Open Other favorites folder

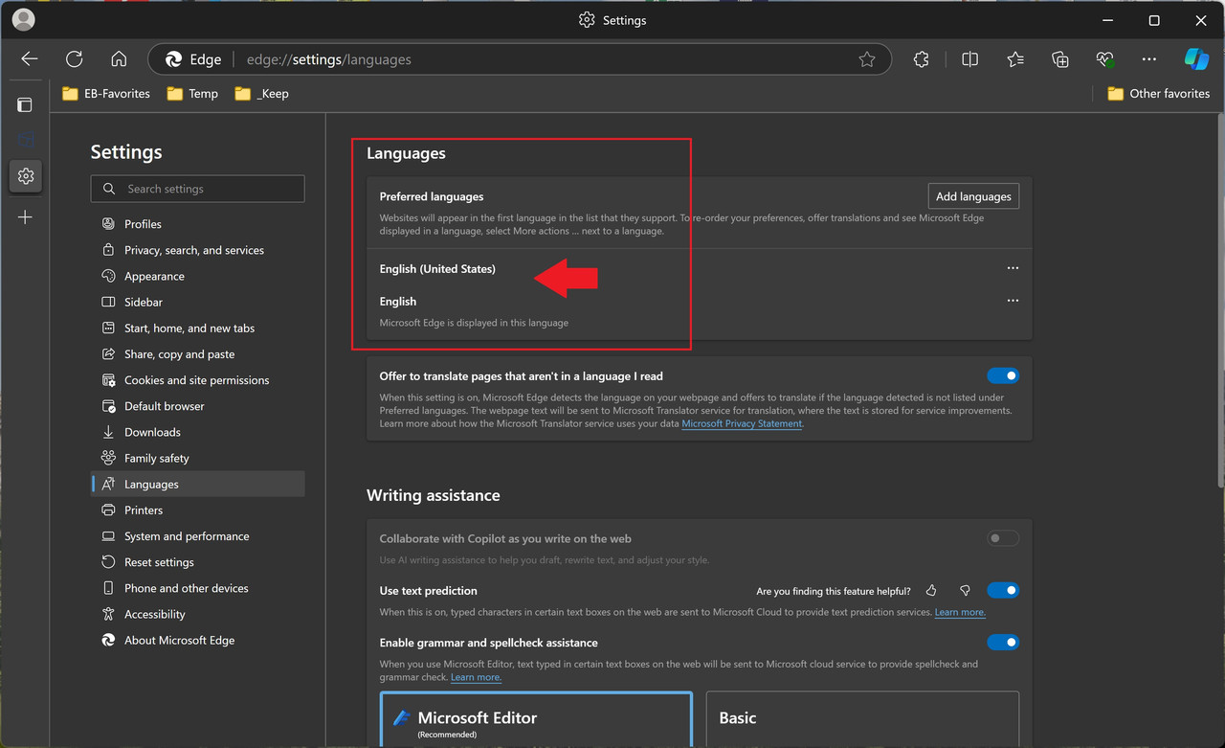click(x=1158, y=93)
